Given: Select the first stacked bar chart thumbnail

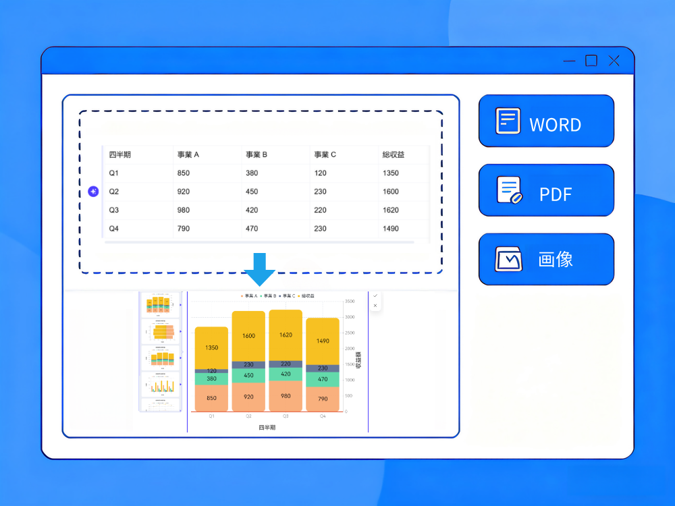Looking at the screenshot, I should (161, 304).
